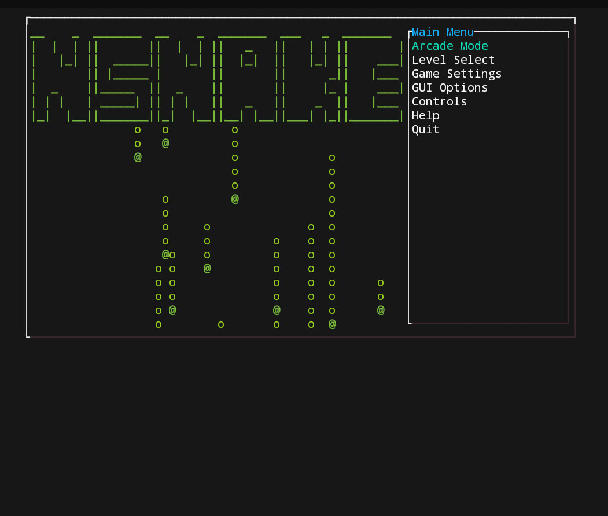Screen dimensions: 608x516
Task: Open the Controls menu entry
Action: (439, 101)
